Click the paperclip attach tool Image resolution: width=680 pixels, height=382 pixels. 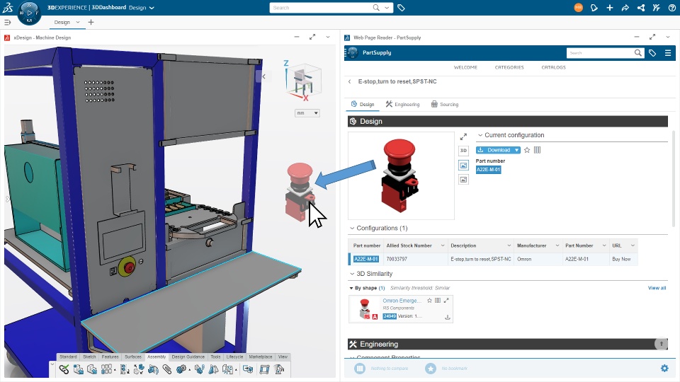pyautogui.click(x=167, y=369)
